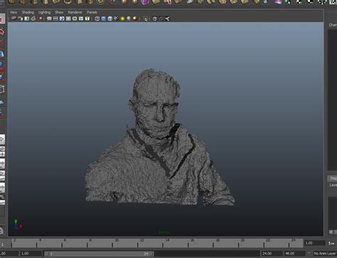Click the X-Ray Active Components icon
The width and height of the screenshot is (337, 258).
[161, 19]
